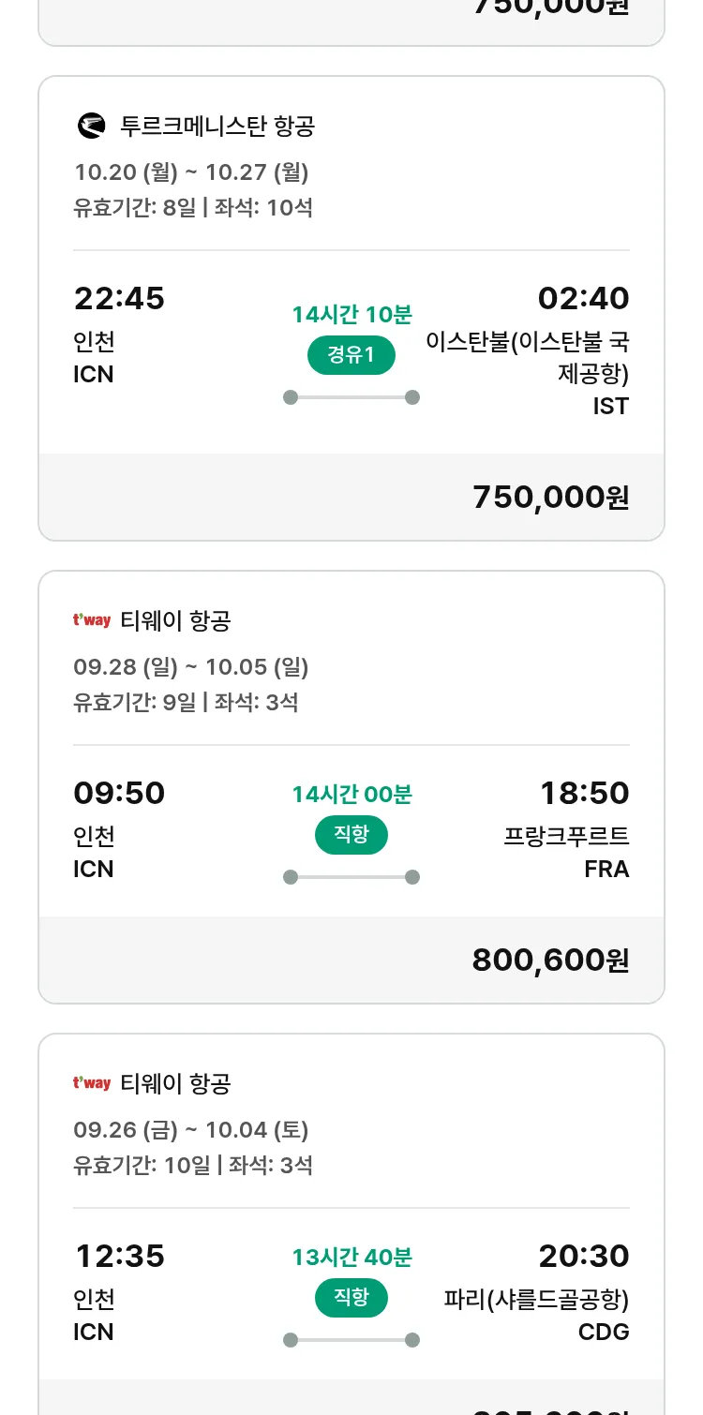
Task: Tap the 13시간 40분 duration text
Action: click(x=351, y=1257)
